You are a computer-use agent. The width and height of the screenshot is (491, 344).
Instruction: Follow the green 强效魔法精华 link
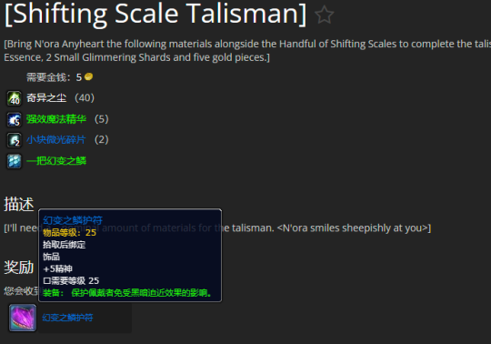(56, 119)
